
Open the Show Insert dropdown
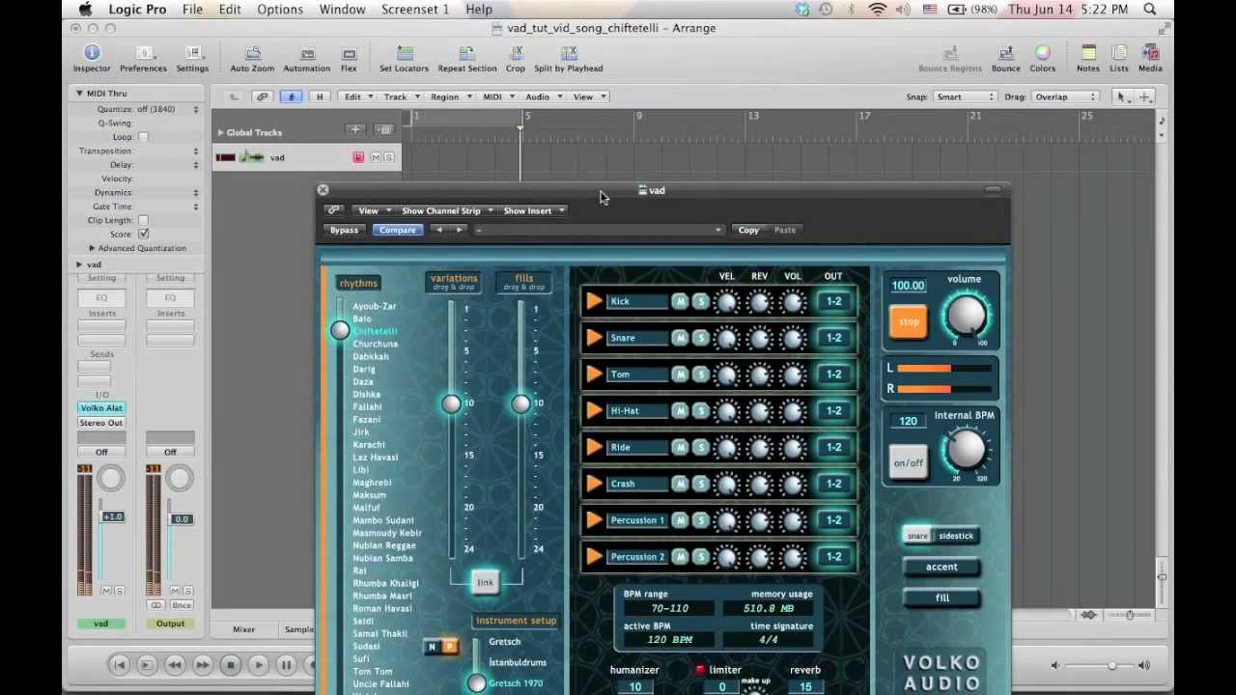(532, 210)
